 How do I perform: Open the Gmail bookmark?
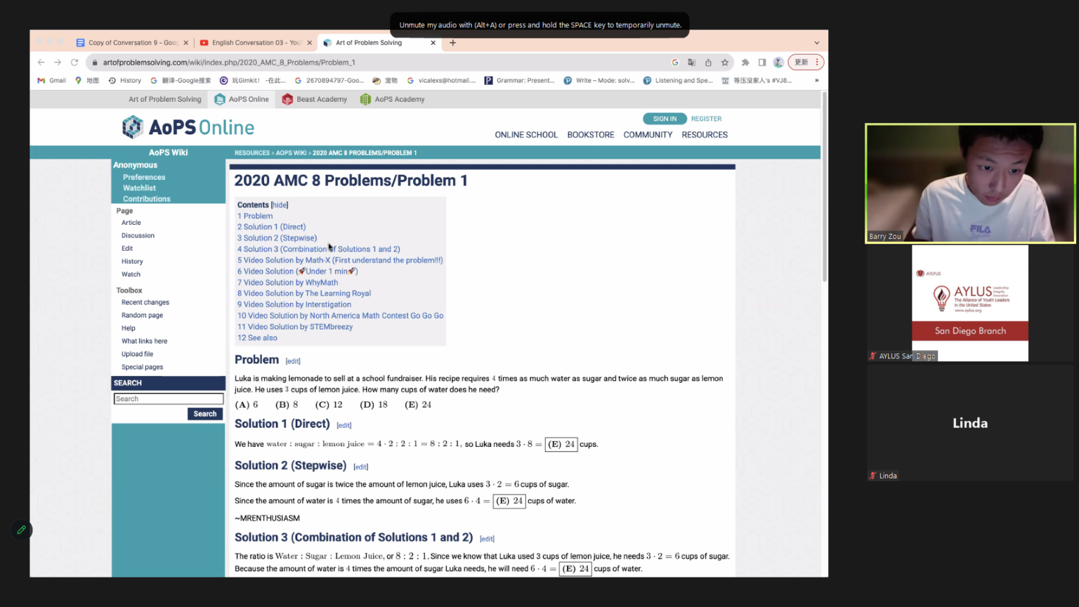pos(52,81)
